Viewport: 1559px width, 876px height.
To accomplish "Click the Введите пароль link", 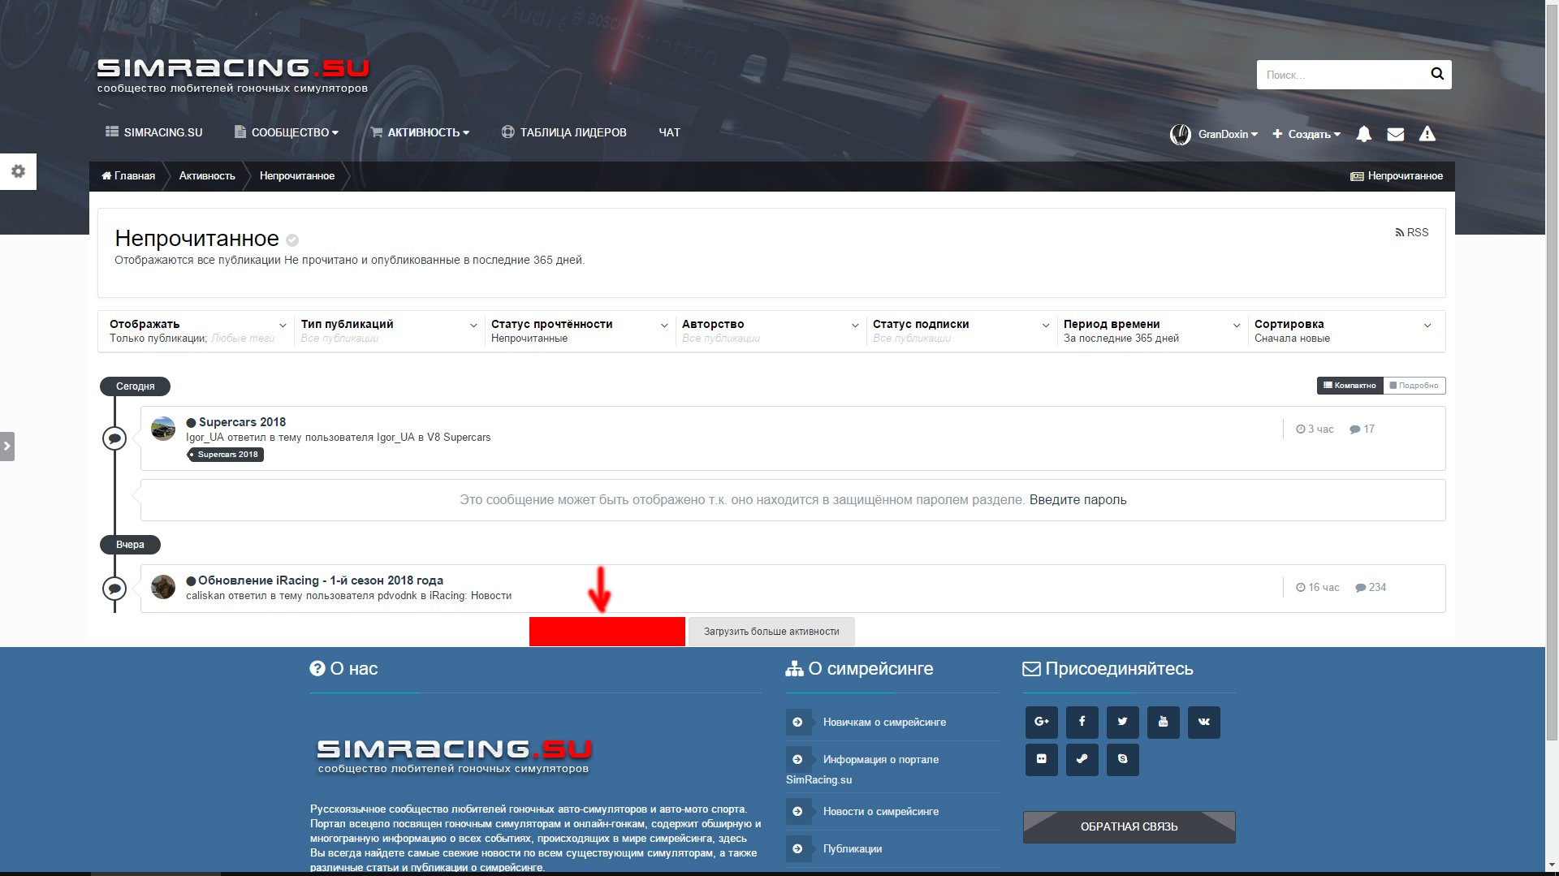I will (x=1077, y=500).
